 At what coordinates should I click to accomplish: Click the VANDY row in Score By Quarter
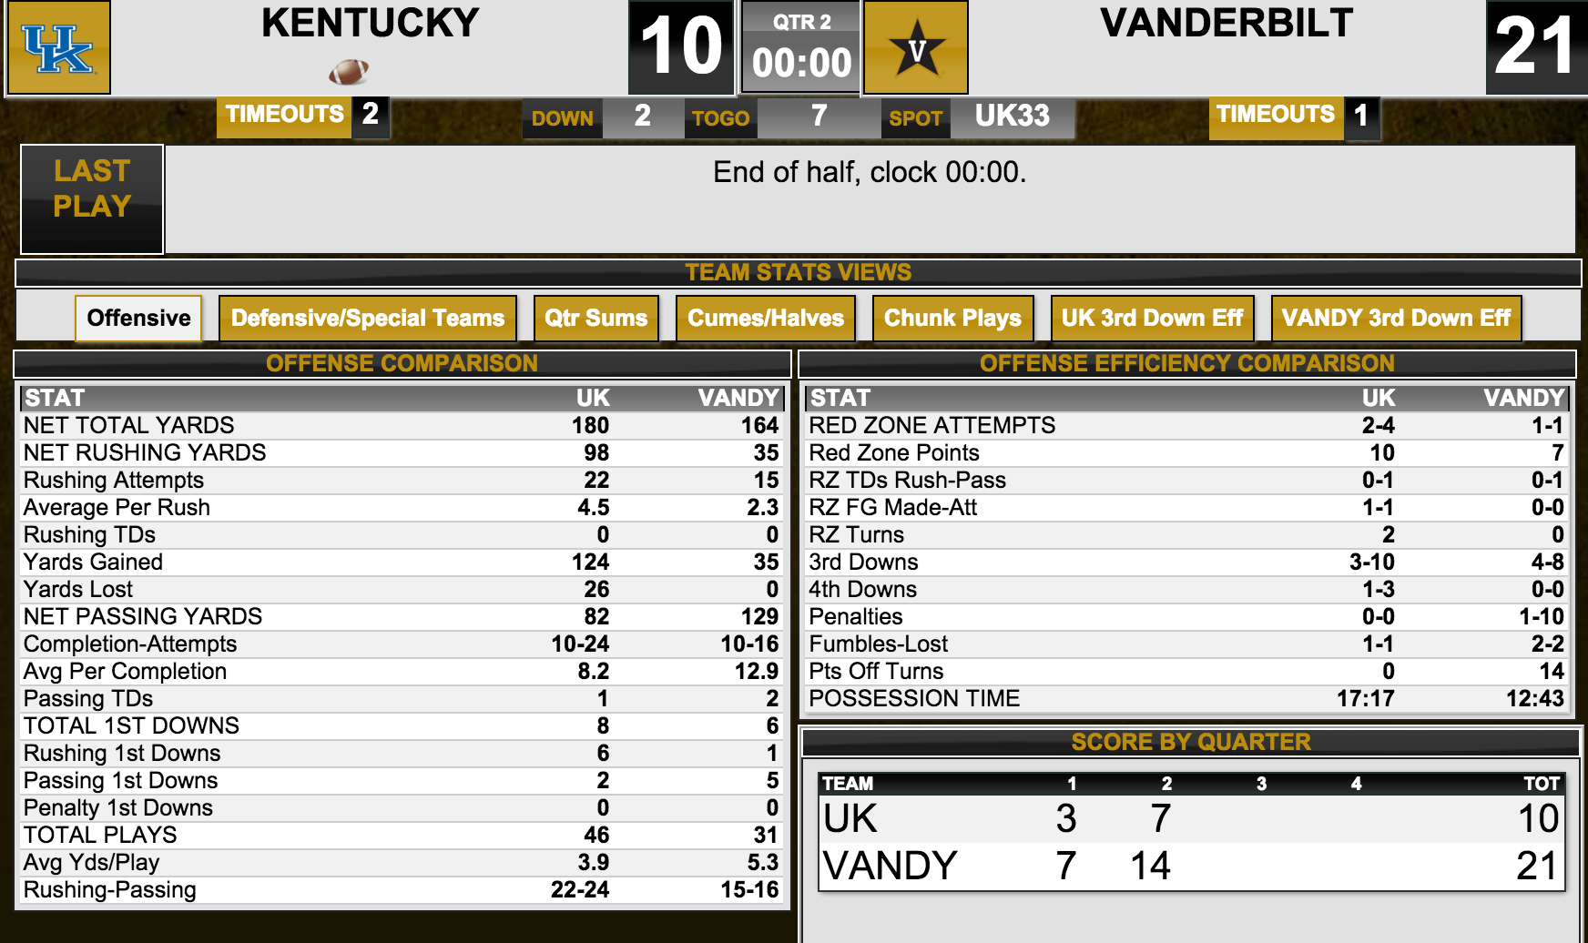tap(1191, 866)
